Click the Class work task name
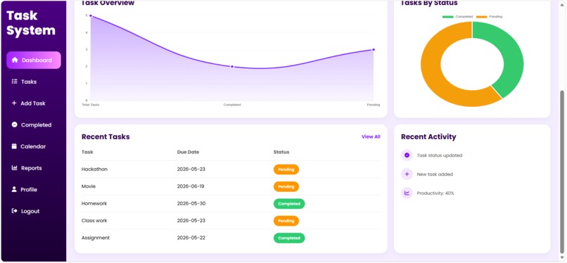This screenshot has width=567, height=263. tap(94, 220)
